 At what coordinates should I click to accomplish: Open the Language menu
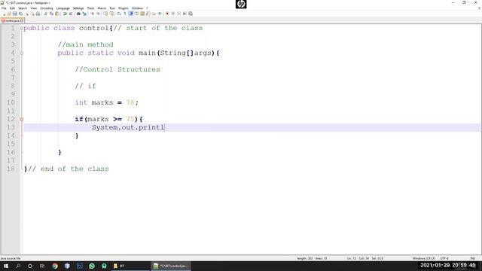63,8
